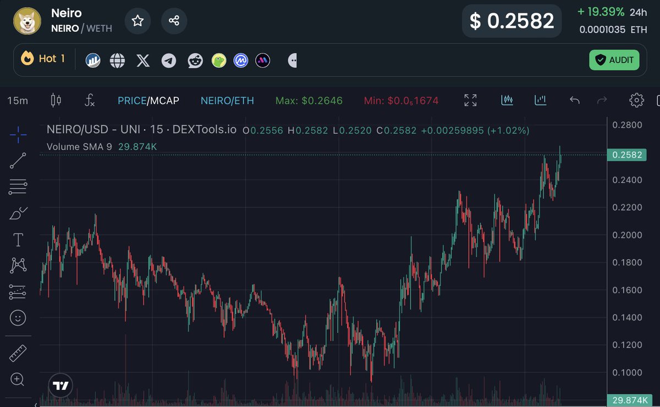Click the NEIRO / WETH pair label
Image resolution: width=660 pixels, height=407 pixels.
tap(81, 28)
